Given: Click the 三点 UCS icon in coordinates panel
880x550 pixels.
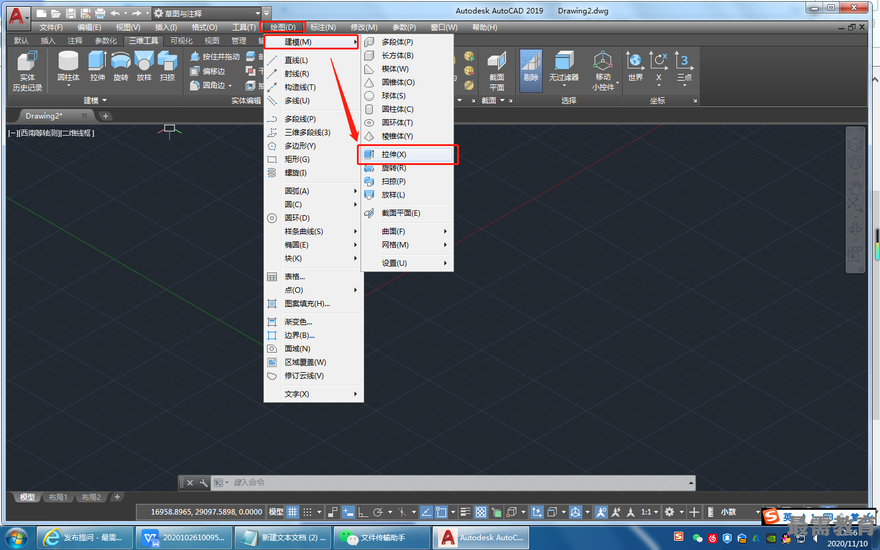Looking at the screenshot, I should (x=684, y=67).
